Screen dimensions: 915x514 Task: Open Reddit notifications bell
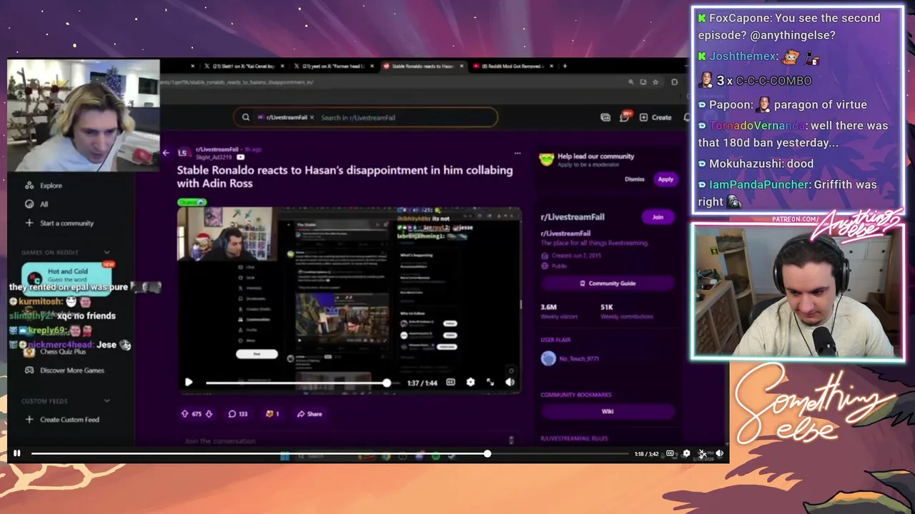click(687, 117)
